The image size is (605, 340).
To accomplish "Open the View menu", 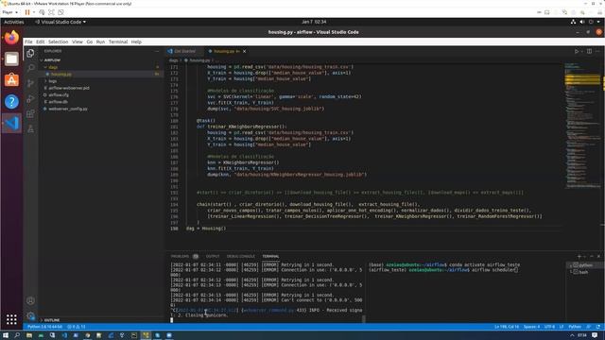I will [78, 42].
